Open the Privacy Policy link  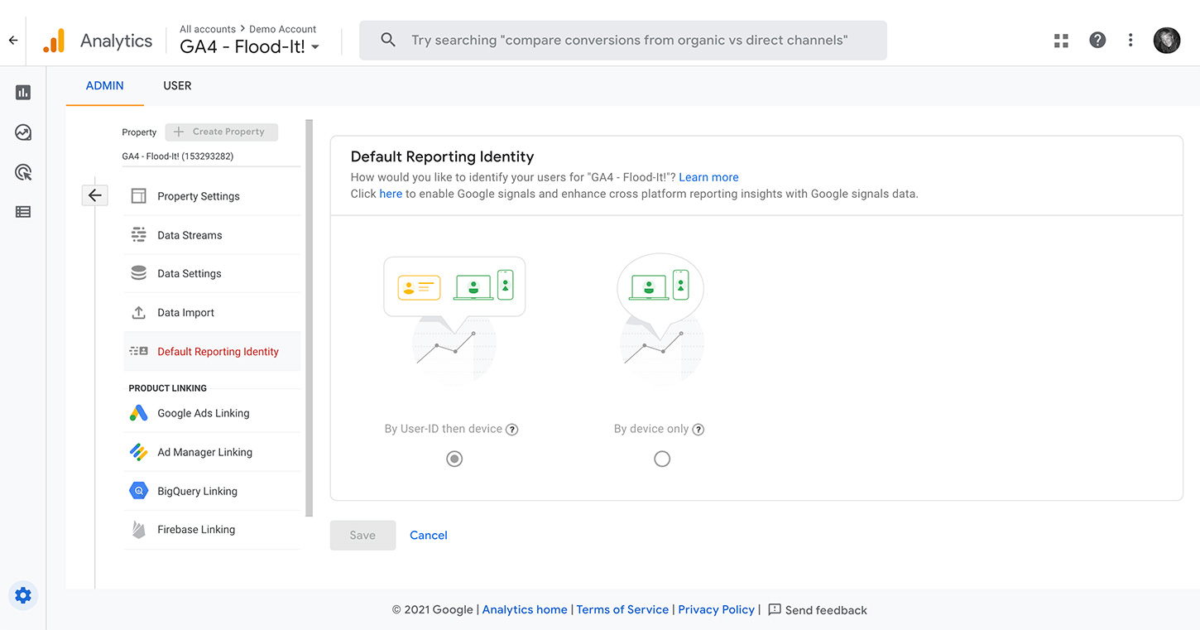(x=716, y=609)
